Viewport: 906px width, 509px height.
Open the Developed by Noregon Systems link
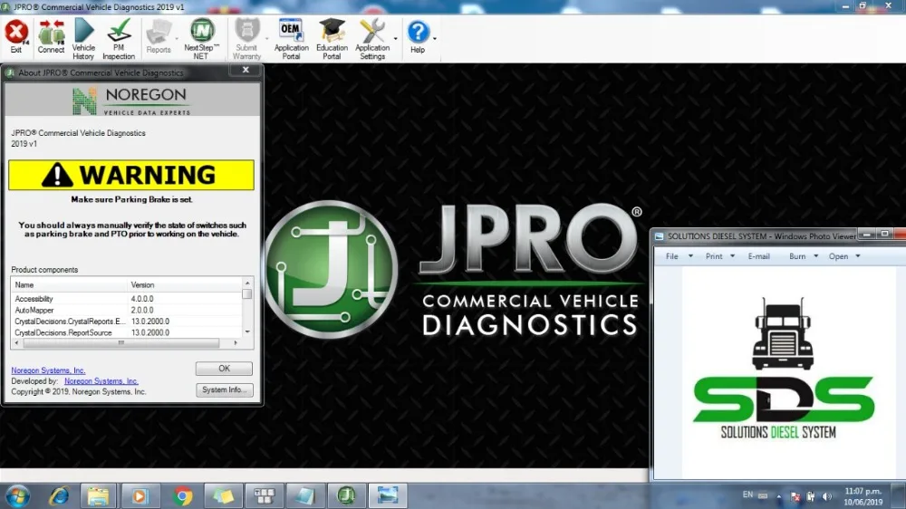[101, 381]
